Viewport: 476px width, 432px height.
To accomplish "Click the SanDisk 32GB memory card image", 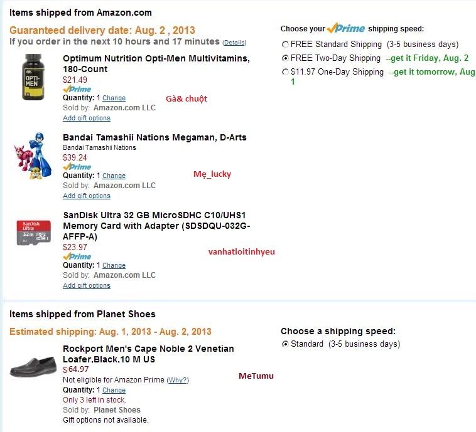I will (x=33, y=232).
